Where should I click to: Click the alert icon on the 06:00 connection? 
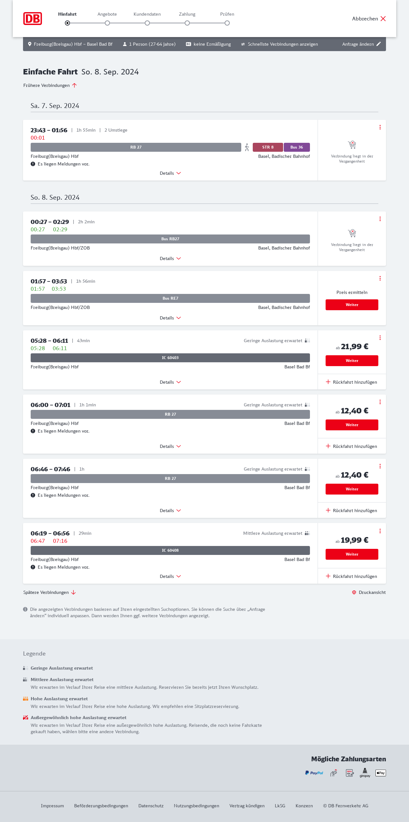click(33, 431)
